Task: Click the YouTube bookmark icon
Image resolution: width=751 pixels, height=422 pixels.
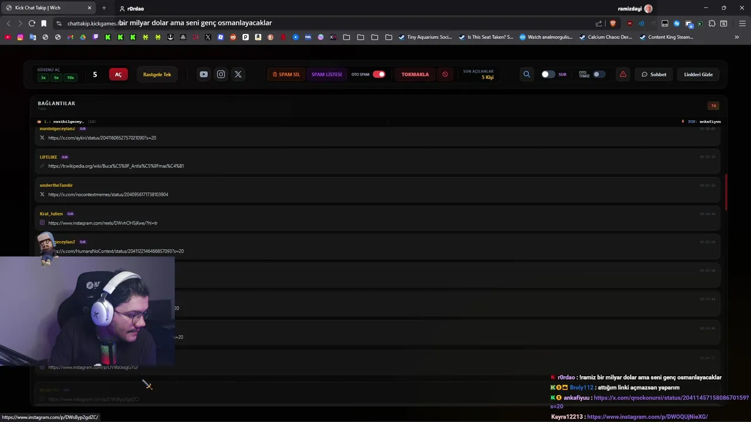Action: (x=8, y=37)
